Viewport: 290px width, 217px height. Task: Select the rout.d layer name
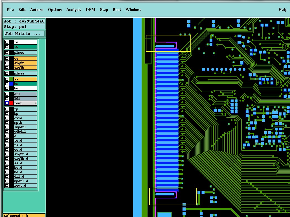pyautogui.click(x=25, y=186)
